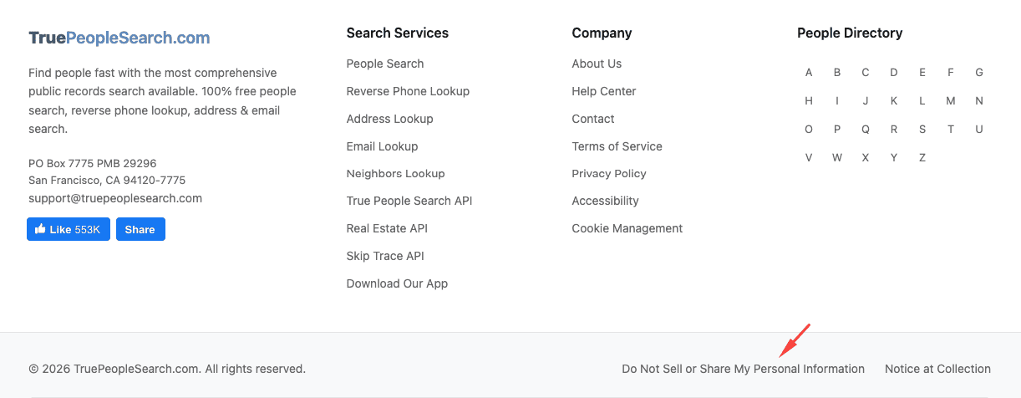Go to Address Lookup page
1021x398 pixels.
pyautogui.click(x=389, y=119)
